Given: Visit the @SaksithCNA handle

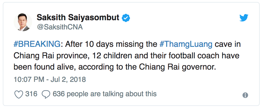Looking at the screenshot, I should (60, 27).
